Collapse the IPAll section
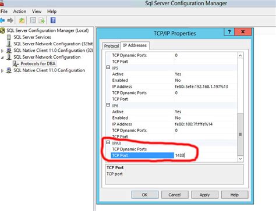 pos(108,142)
